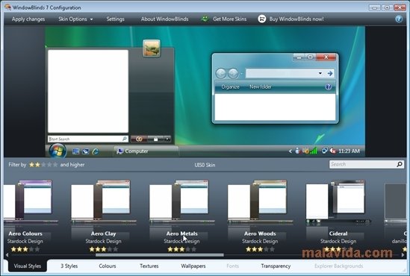410x276 pixels.
Task: Click the search magnifier icon in skin search
Action: 400,164
